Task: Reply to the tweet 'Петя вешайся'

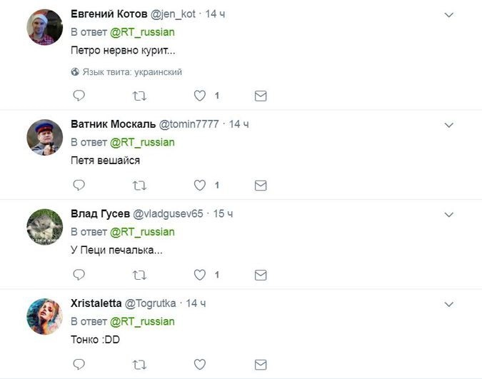Action: point(79,186)
